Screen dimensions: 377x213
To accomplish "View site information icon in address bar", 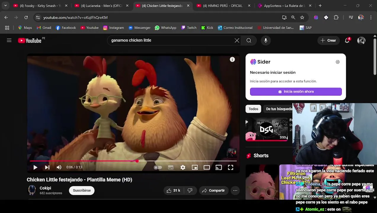I will click(x=38, y=17).
